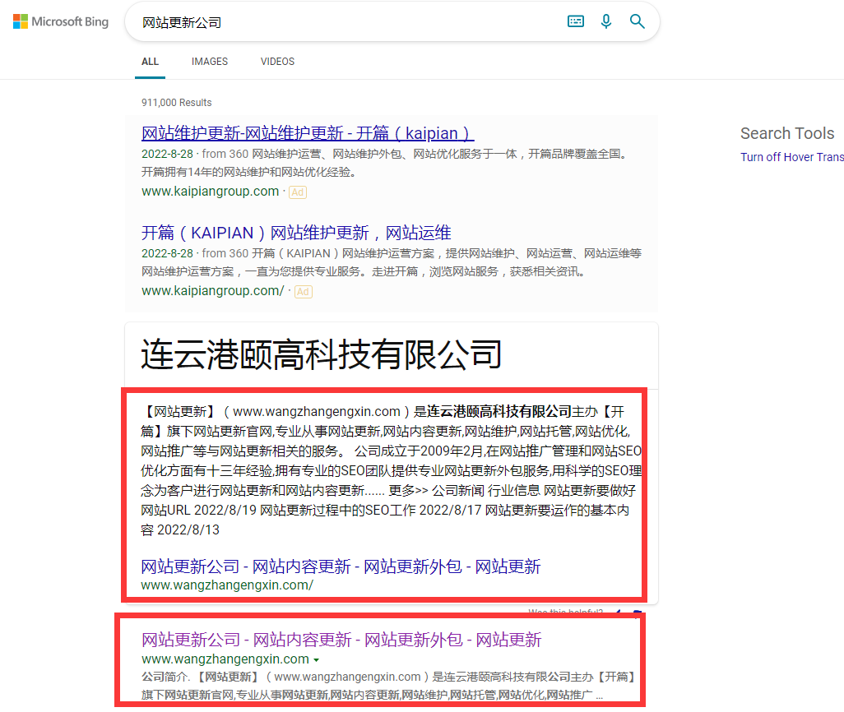Open the ad titled 开篇（KAIPIAN）网站维护更新，网站运维
Screen dimensions: 844x712
[x=297, y=233]
